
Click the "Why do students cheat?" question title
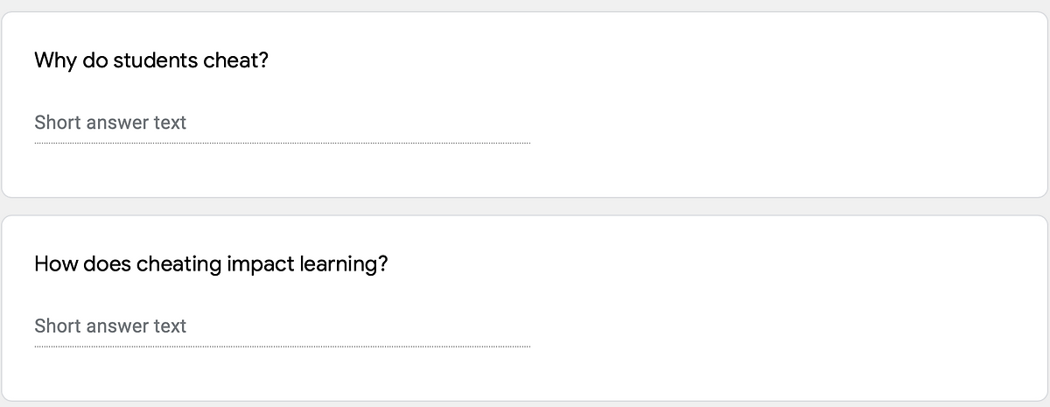(150, 61)
